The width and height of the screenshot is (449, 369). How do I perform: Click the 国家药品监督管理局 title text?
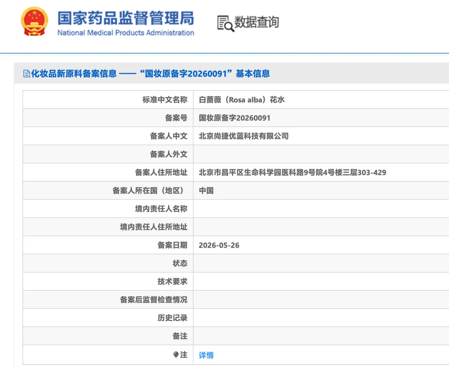pos(126,18)
